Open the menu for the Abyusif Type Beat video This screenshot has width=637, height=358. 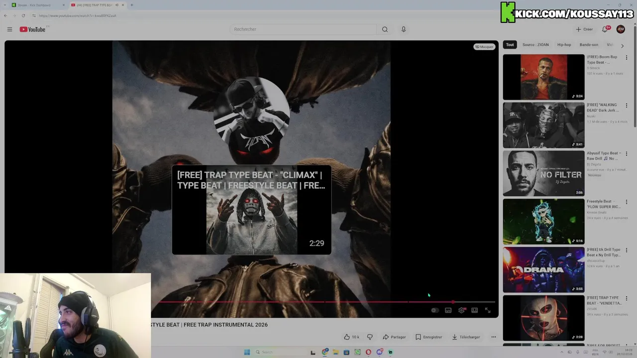coord(627,154)
